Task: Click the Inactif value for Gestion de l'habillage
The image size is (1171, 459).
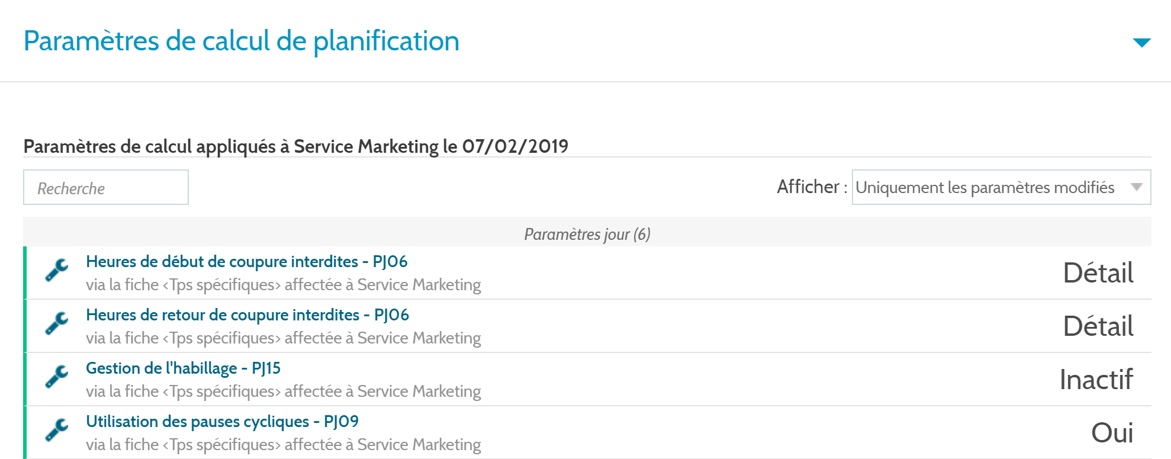Action: pyautogui.click(x=1096, y=380)
